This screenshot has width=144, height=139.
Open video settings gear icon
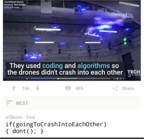(x=117, y=79)
